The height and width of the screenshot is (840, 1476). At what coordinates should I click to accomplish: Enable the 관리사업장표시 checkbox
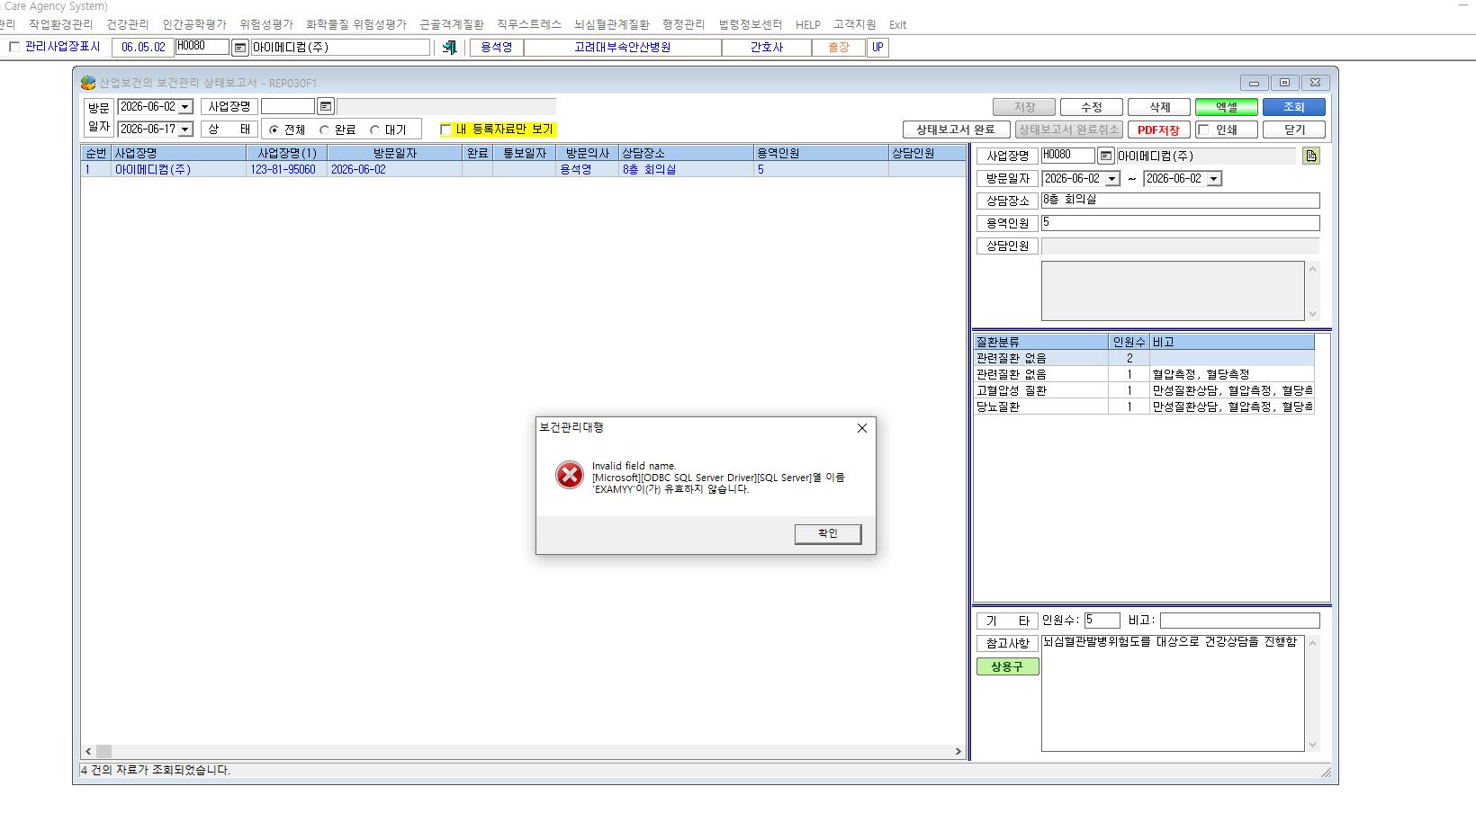[14, 47]
